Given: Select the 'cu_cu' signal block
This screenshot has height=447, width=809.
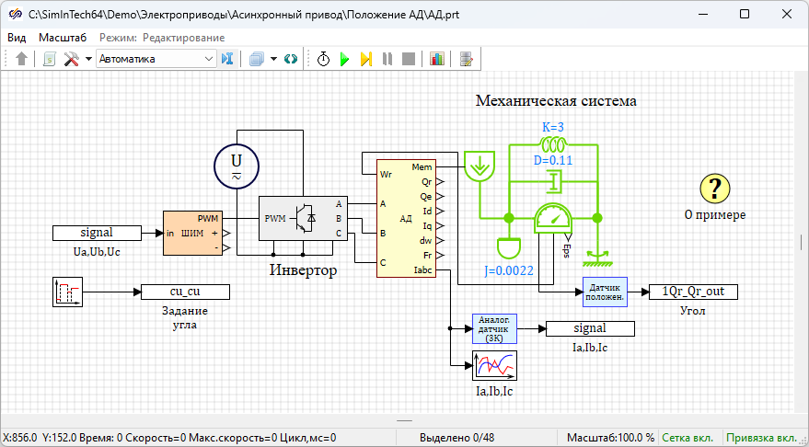Looking at the screenshot, I should 185,292.
